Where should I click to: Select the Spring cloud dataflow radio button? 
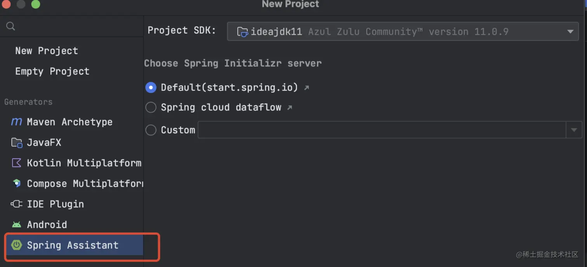point(151,107)
